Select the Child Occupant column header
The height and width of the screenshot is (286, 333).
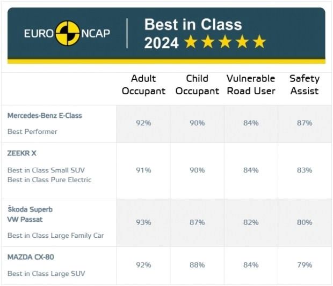pyautogui.click(x=197, y=85)
